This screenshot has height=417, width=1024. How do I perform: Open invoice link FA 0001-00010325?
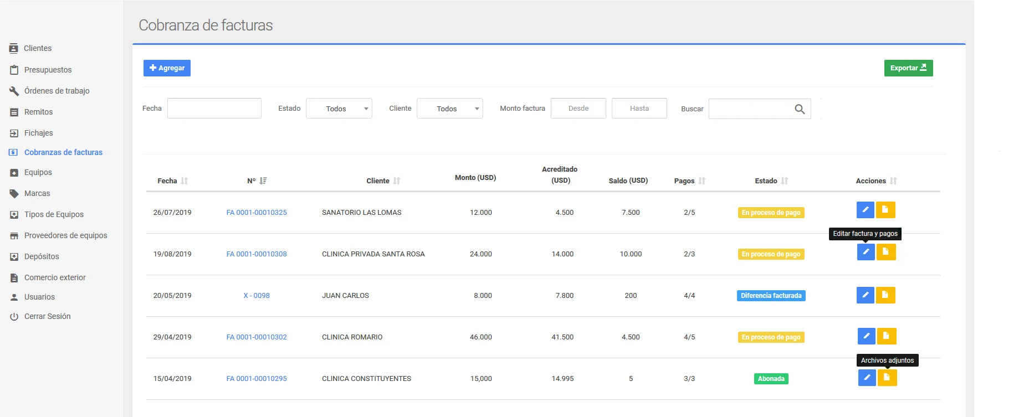(x=257, y=213)
